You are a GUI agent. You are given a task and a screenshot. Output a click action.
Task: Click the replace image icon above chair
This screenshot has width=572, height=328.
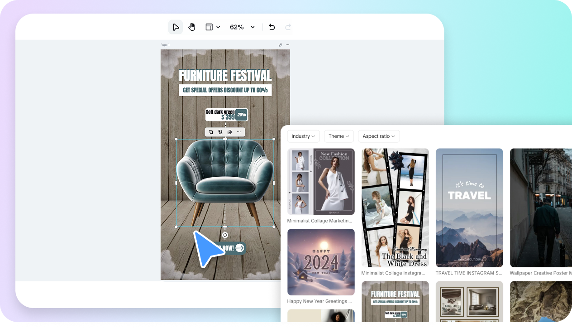coord(220,132)
